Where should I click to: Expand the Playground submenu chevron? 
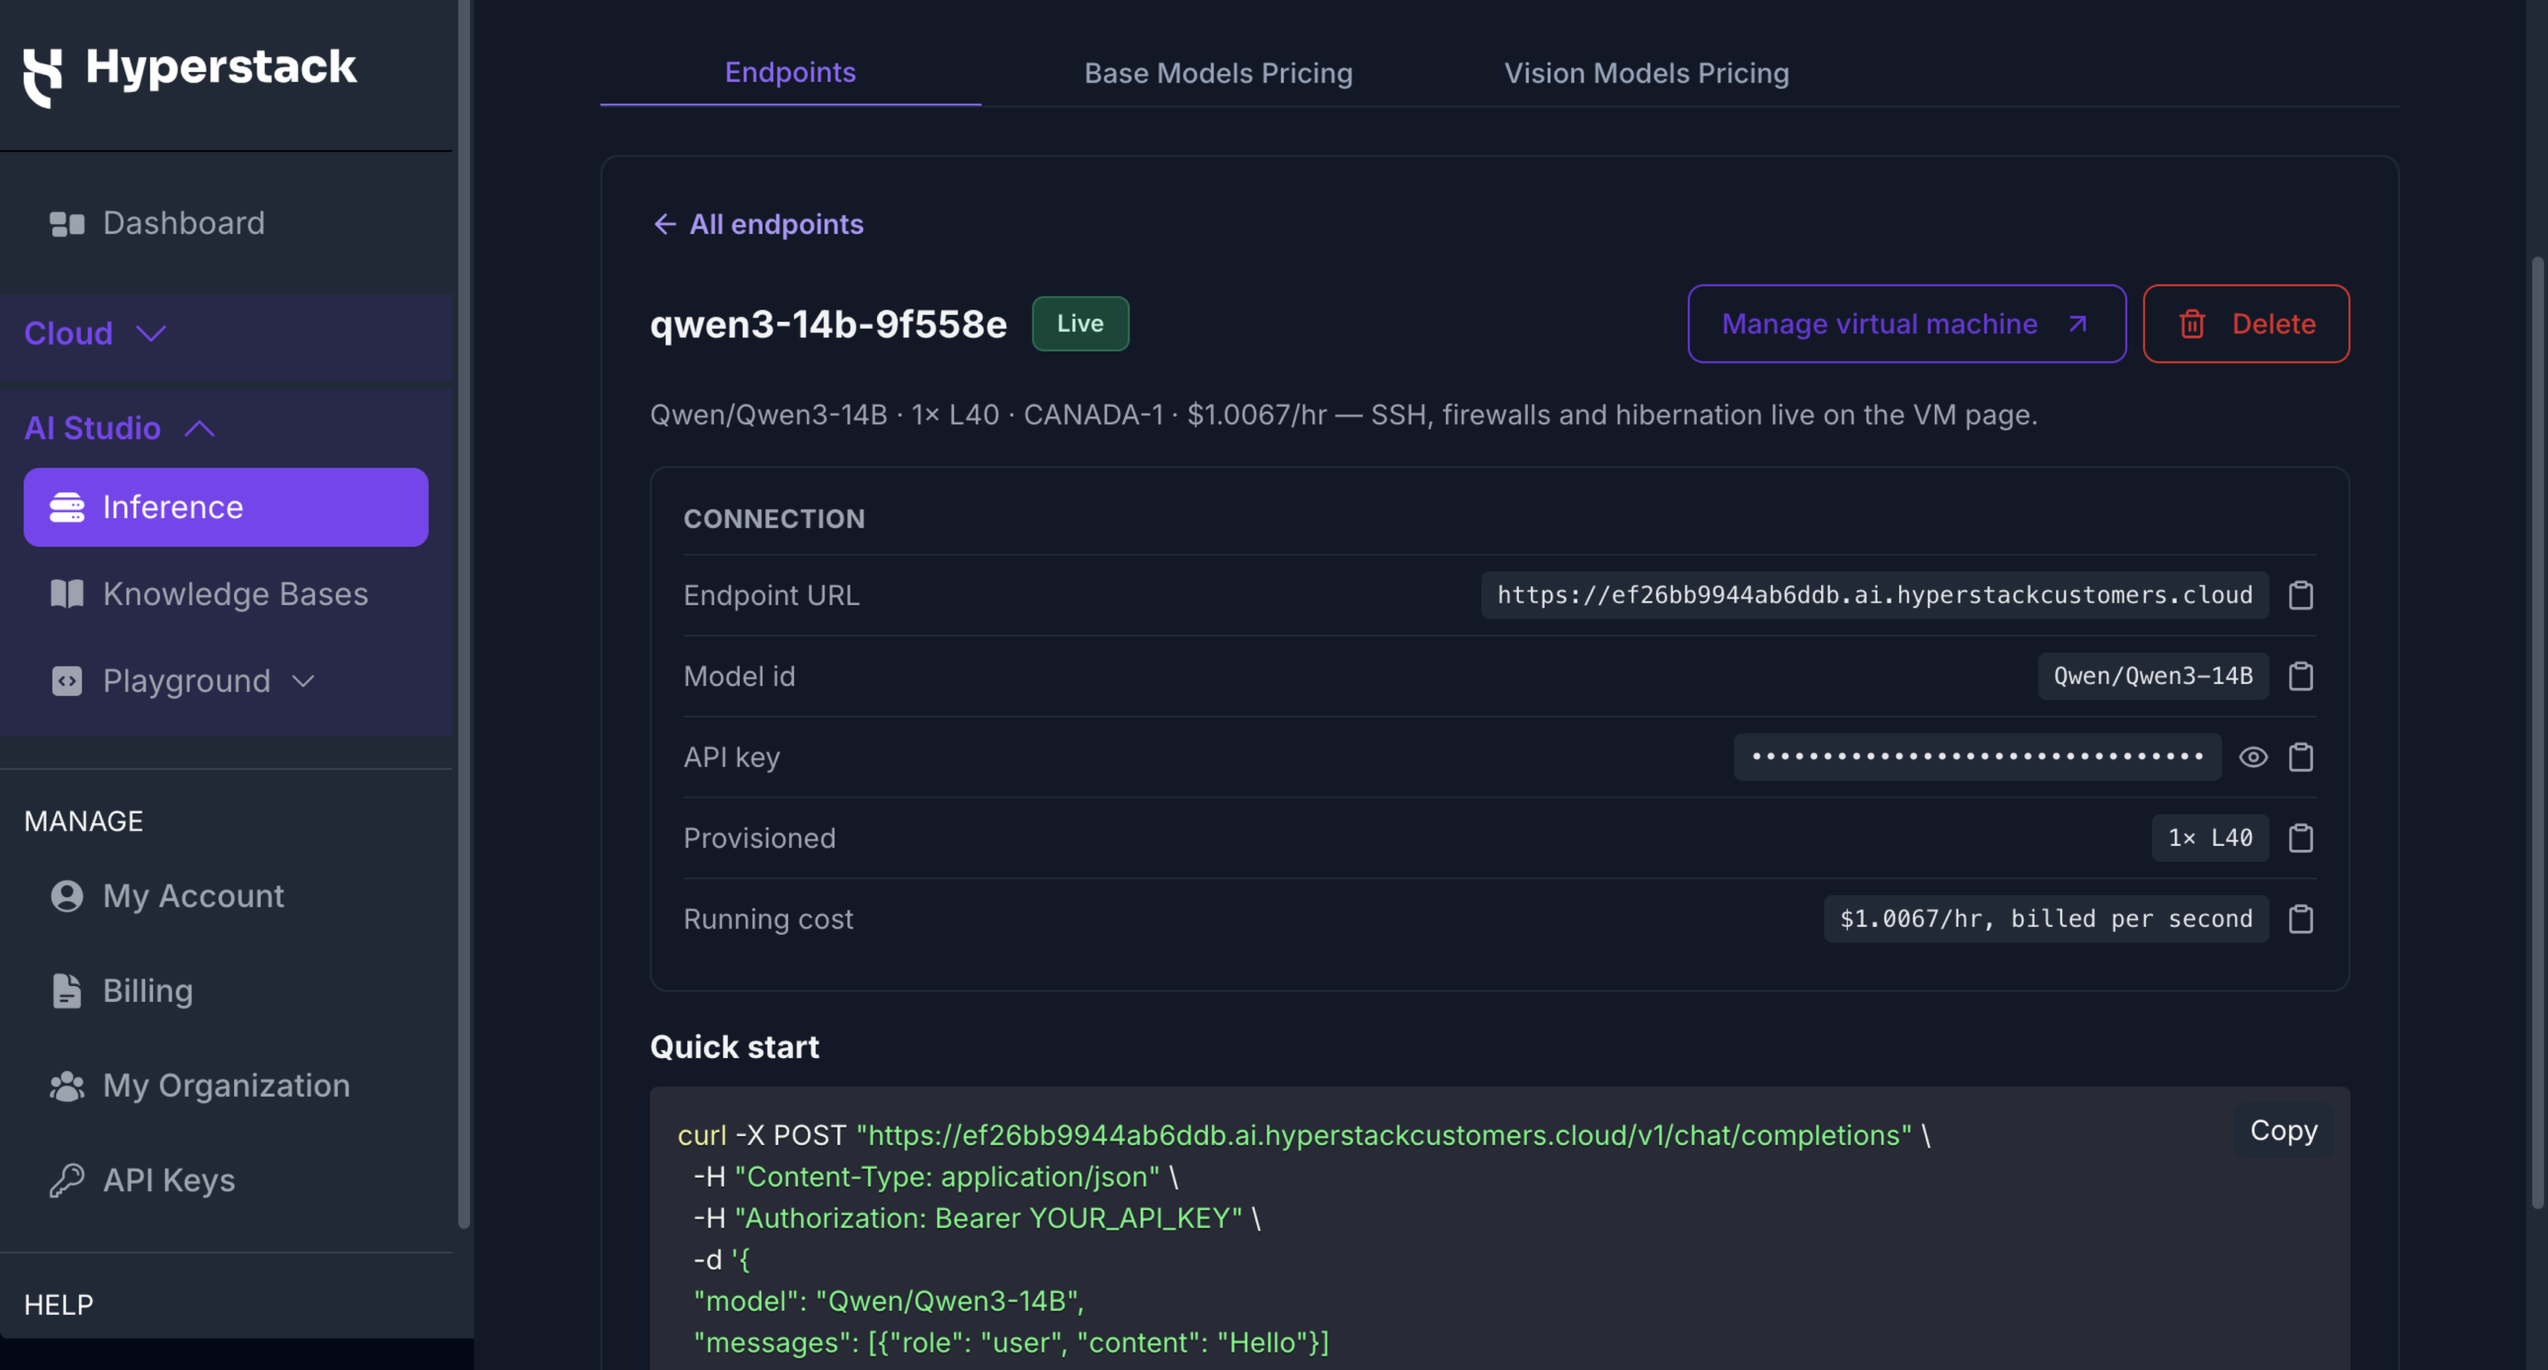304,681
